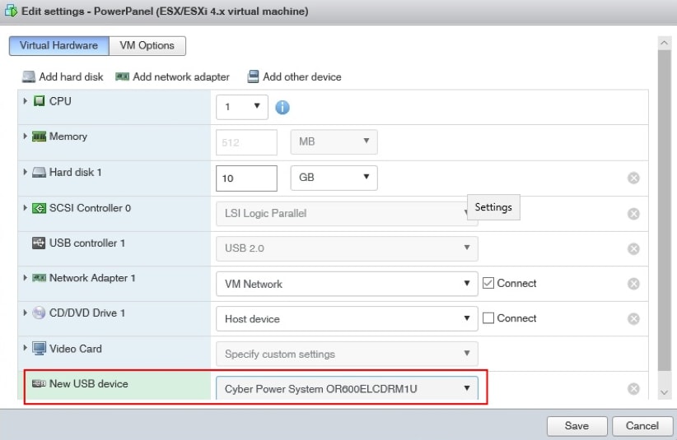The image size is (677, 440).
Task: Uncheck Connect for Network Adapter 1
Action: coord(488,283)
